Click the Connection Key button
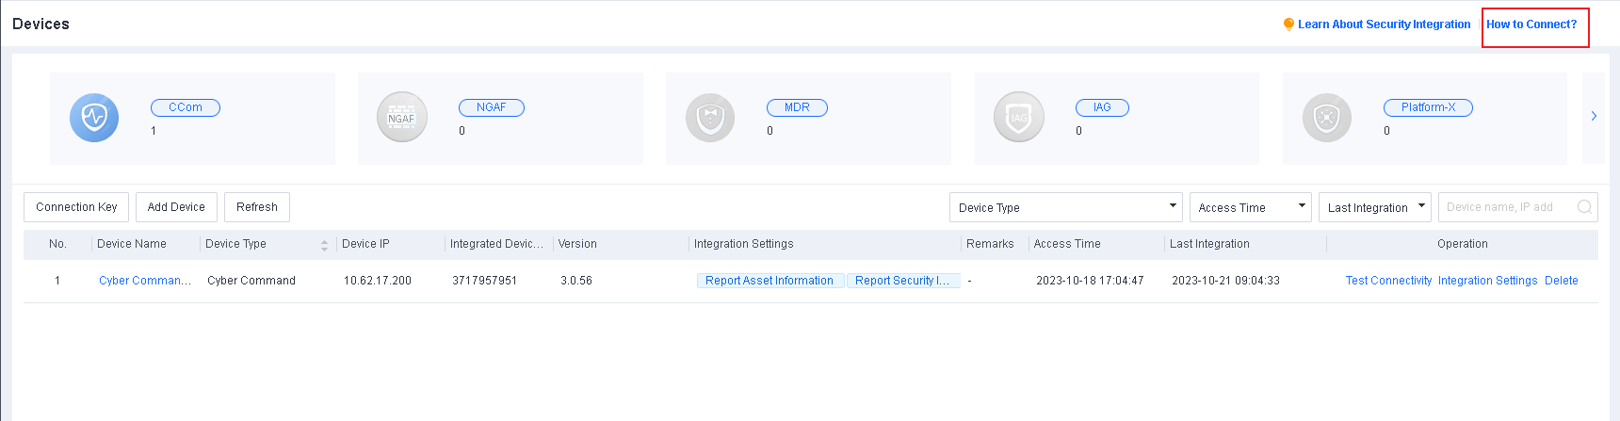 coord(76,207)
